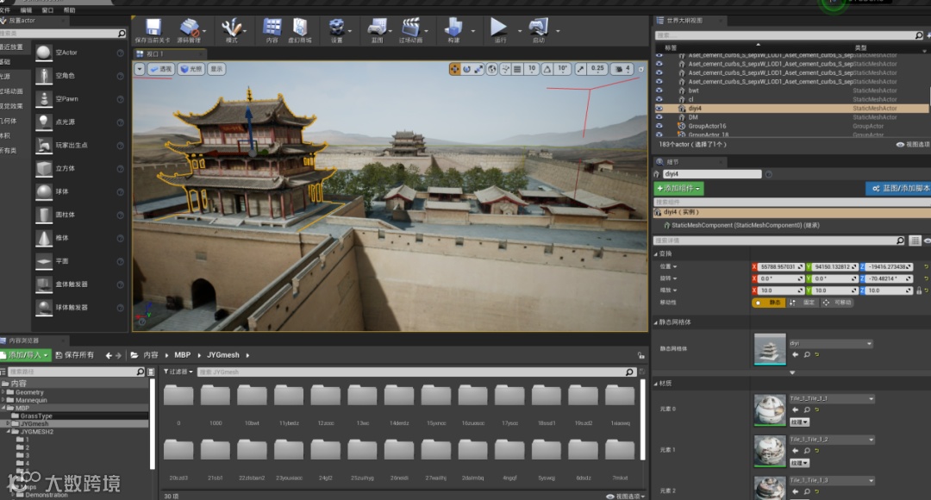Click the Blueprints (蓝图) toolbar icon
Viewport: 931px width, 500px height.
click(x=377, y=28)
